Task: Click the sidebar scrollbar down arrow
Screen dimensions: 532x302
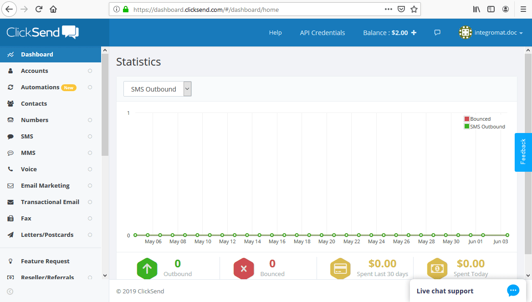Action: pos(105,276)
